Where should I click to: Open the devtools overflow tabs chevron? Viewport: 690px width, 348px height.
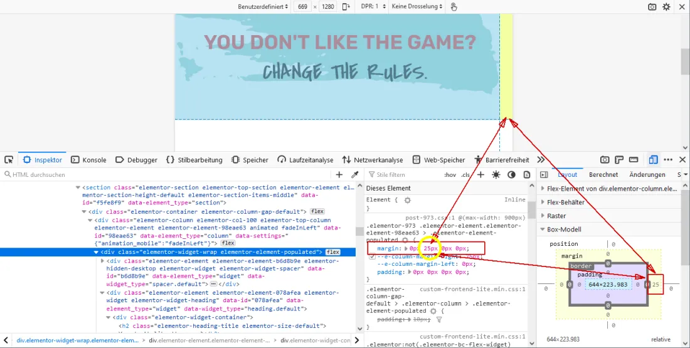541,160
